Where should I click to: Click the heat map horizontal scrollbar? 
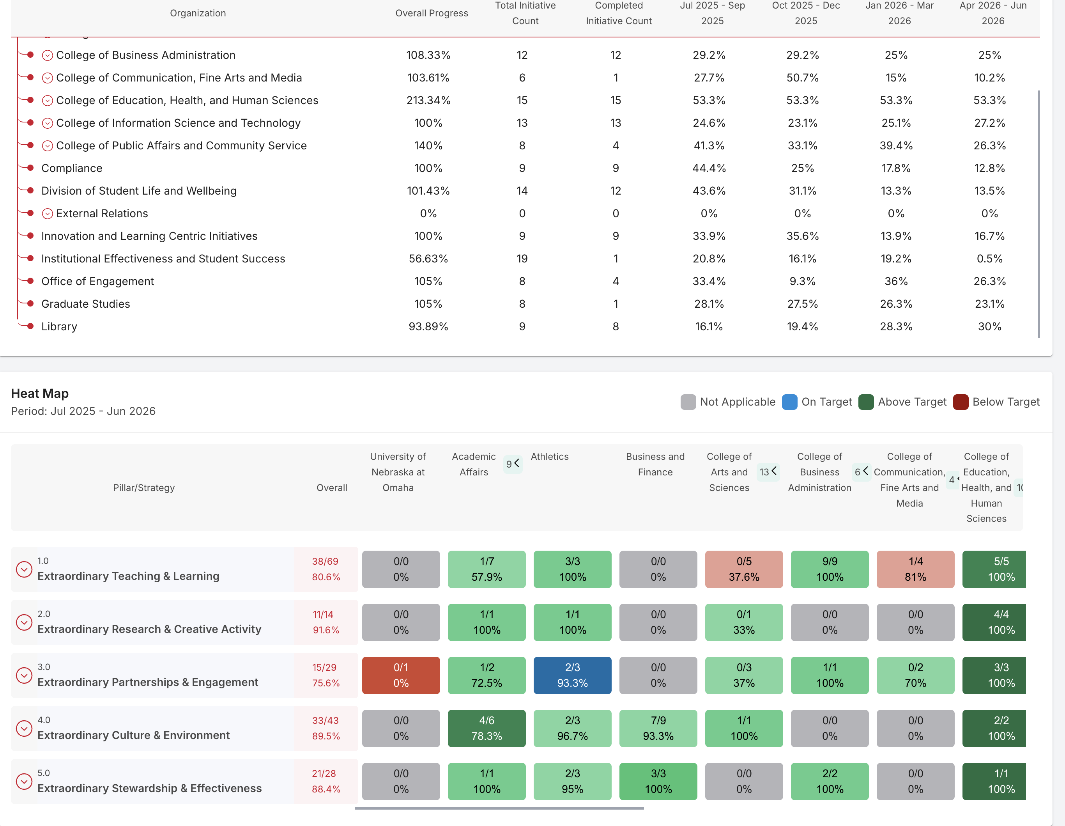tap(499, 808)
